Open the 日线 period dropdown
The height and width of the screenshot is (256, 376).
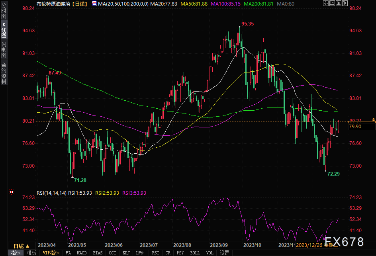pos(21,246)
